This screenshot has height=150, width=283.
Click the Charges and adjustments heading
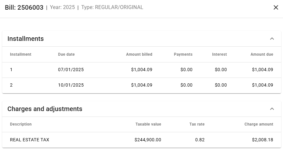click(x=45, y=109)
